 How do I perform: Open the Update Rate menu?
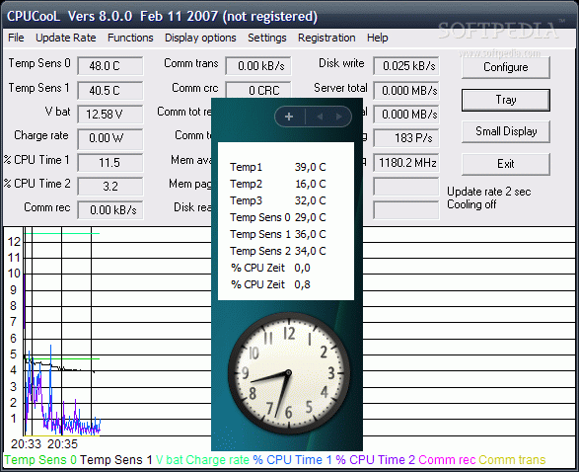click(x=66, y=38)
